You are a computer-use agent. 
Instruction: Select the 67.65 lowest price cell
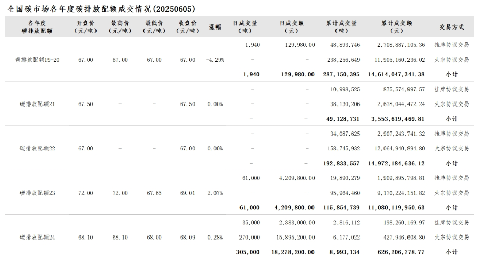[154, 193]
